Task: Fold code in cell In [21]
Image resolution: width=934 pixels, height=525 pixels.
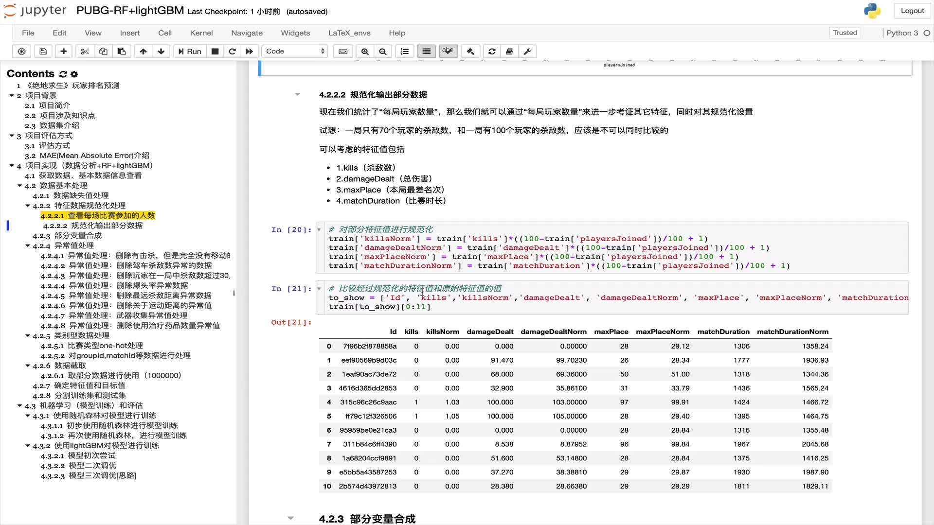Action: [319, 289]
